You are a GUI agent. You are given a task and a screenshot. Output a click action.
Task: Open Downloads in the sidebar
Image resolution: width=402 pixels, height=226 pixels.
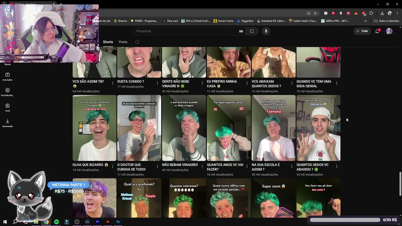[x=8, y=123]
